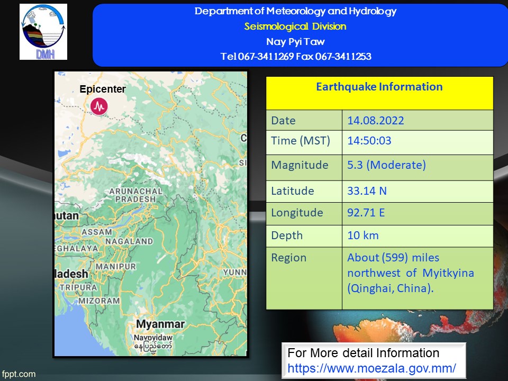This screenshot has width=508, height=381.
Task: Select the time value 14:50:03
Action: click(x=369, y=141)
